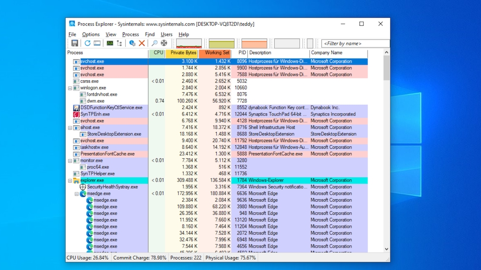This screenshot has width=481, height=270.
Task: Collapse the winlogon.exe tree node
Action: (70, 88)
